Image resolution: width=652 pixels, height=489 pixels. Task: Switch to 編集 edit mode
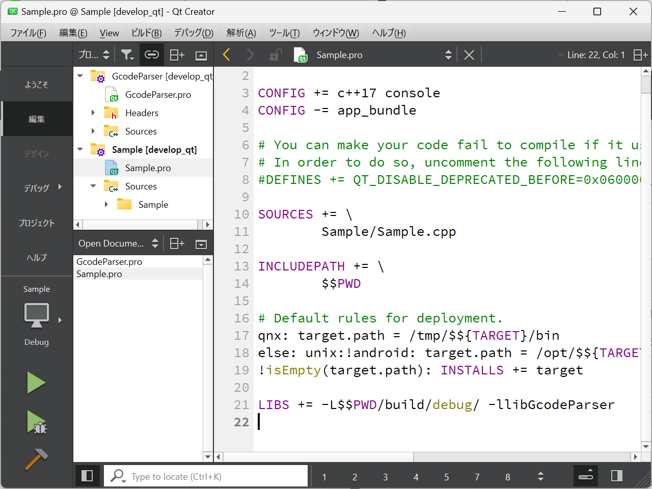coord(37,119)
